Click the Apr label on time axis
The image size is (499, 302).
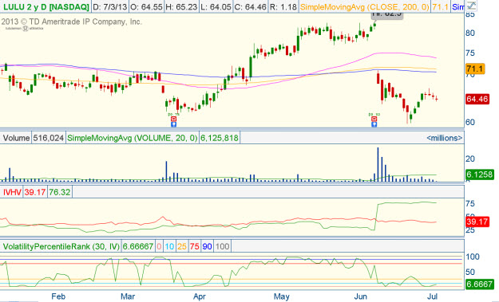[200, 296]
